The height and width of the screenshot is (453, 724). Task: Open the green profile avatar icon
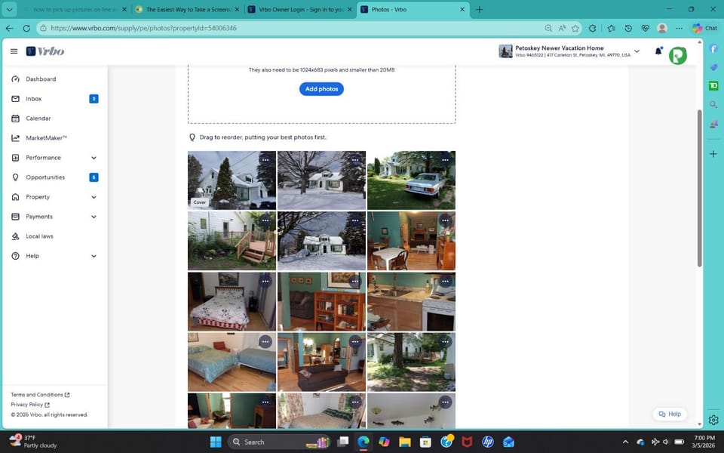(677, 55)
